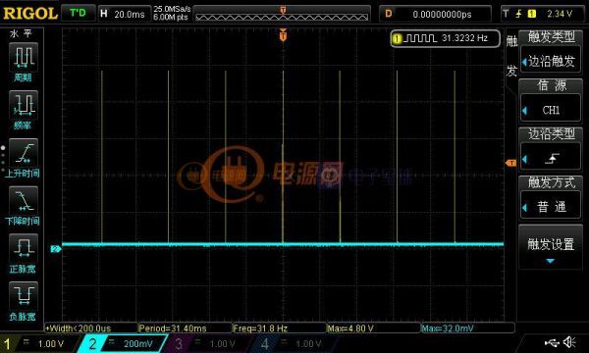Click the horizontal timebase 20.0ms readout
This screenshot has width=589, height=353.
coord(124,15)
